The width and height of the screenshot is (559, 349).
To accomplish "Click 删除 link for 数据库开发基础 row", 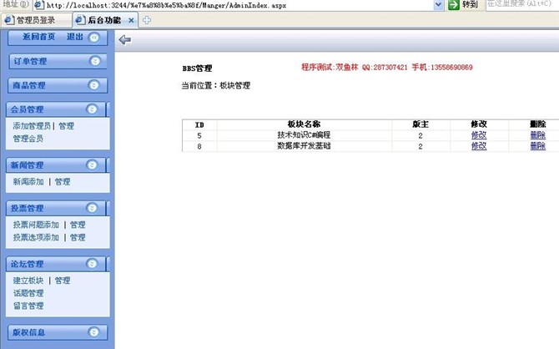I will [538, 146].
